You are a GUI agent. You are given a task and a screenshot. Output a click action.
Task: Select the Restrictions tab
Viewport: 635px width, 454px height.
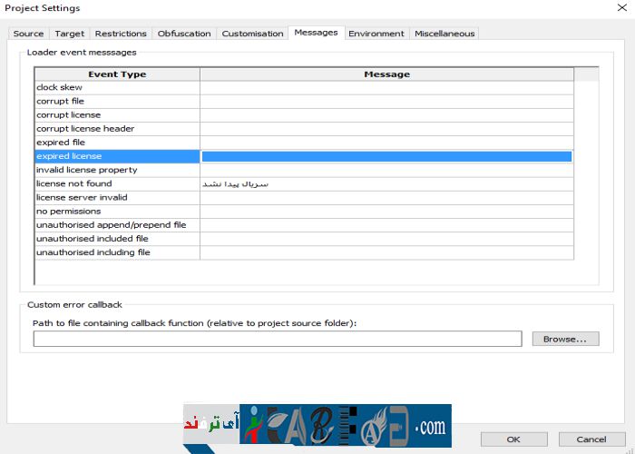tap(121, 34)
